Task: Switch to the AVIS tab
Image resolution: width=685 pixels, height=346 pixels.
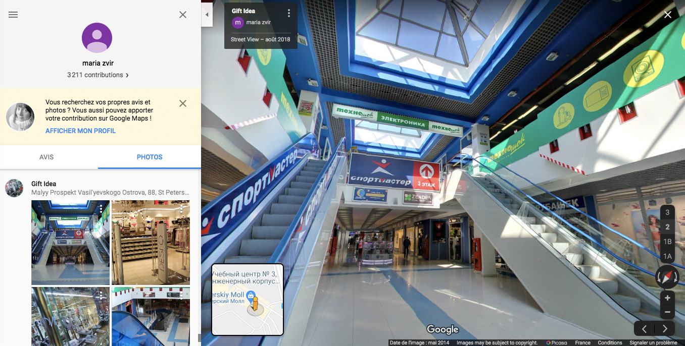Action: (x=46, y=157)
